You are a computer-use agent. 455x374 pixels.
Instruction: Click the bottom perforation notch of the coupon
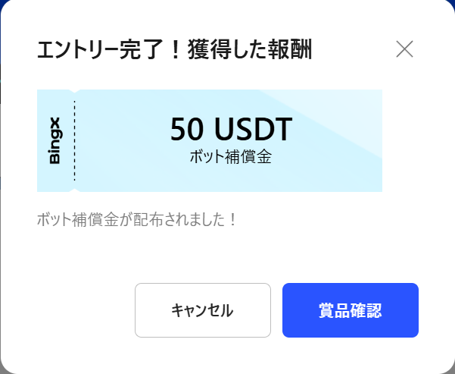tap(75, 190)
